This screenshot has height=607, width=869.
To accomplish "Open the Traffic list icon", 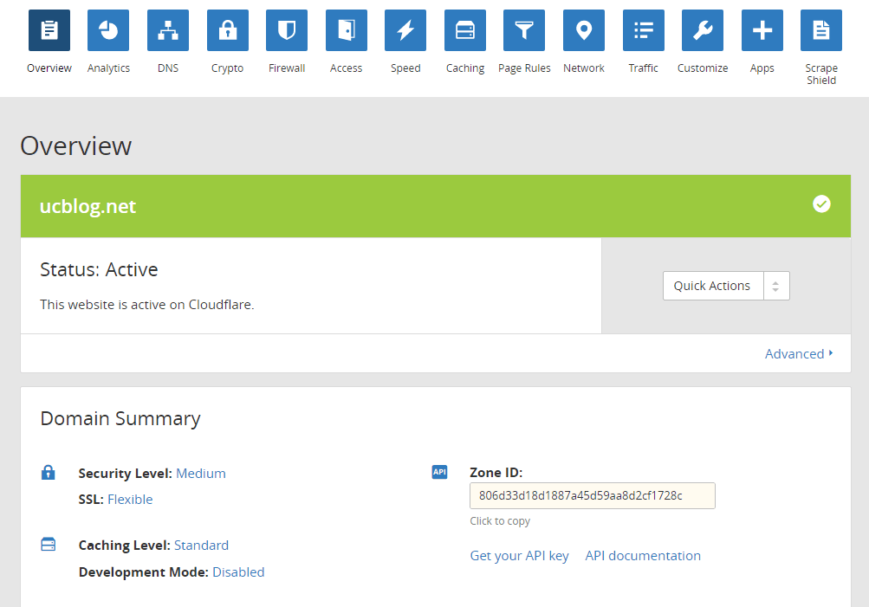I will pos(644,31).
